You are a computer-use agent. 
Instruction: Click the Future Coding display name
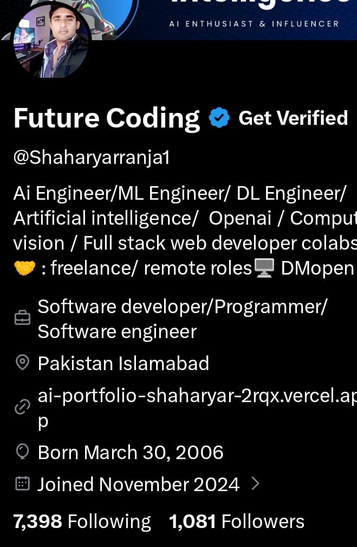coord(107,118)
